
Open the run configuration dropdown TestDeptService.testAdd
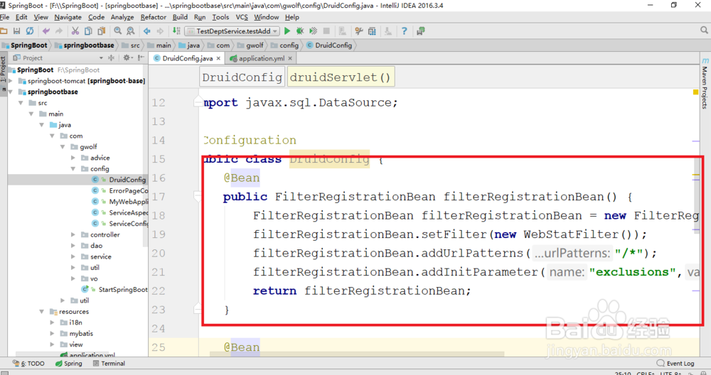(234, 31)
